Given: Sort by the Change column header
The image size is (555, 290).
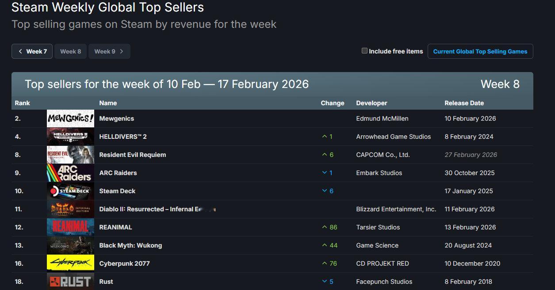Looking at the screenshot, I should 332,103.
